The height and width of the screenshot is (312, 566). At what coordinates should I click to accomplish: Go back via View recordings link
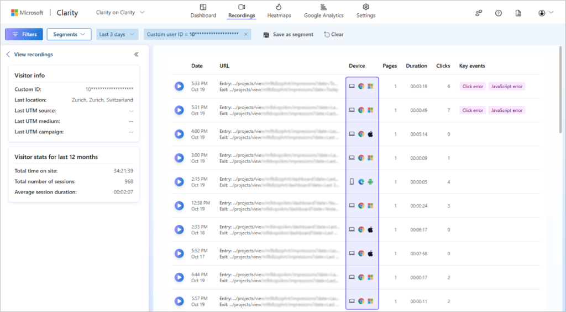pos(30,55)
